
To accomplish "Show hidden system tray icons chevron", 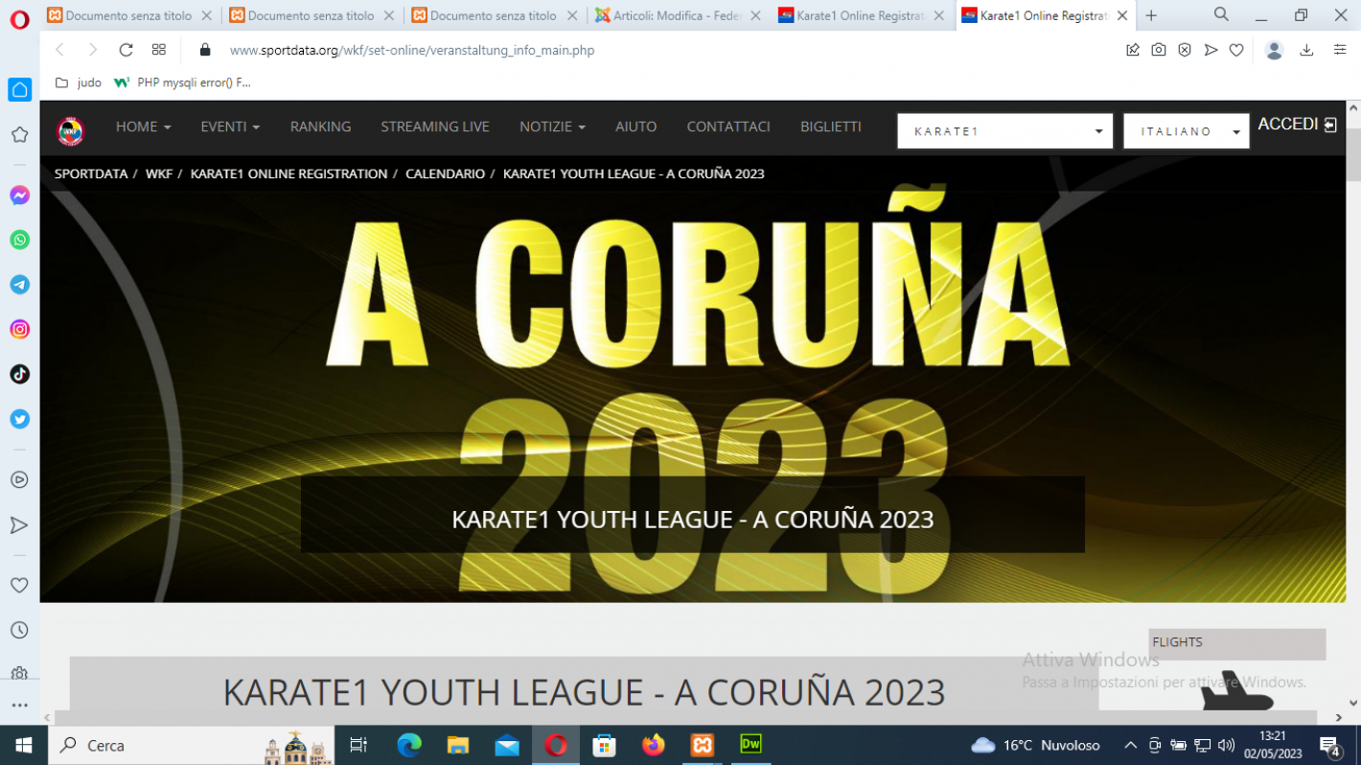I will pyautogui.click(x=1130, y=745).
